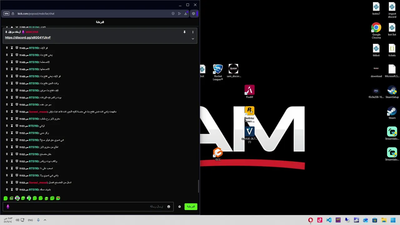
Task: Open the emoji picker in chat input
Action: pos(169,207)
